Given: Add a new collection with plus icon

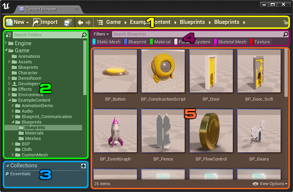Looking at the screenshot, I should (x=83, y=166).
